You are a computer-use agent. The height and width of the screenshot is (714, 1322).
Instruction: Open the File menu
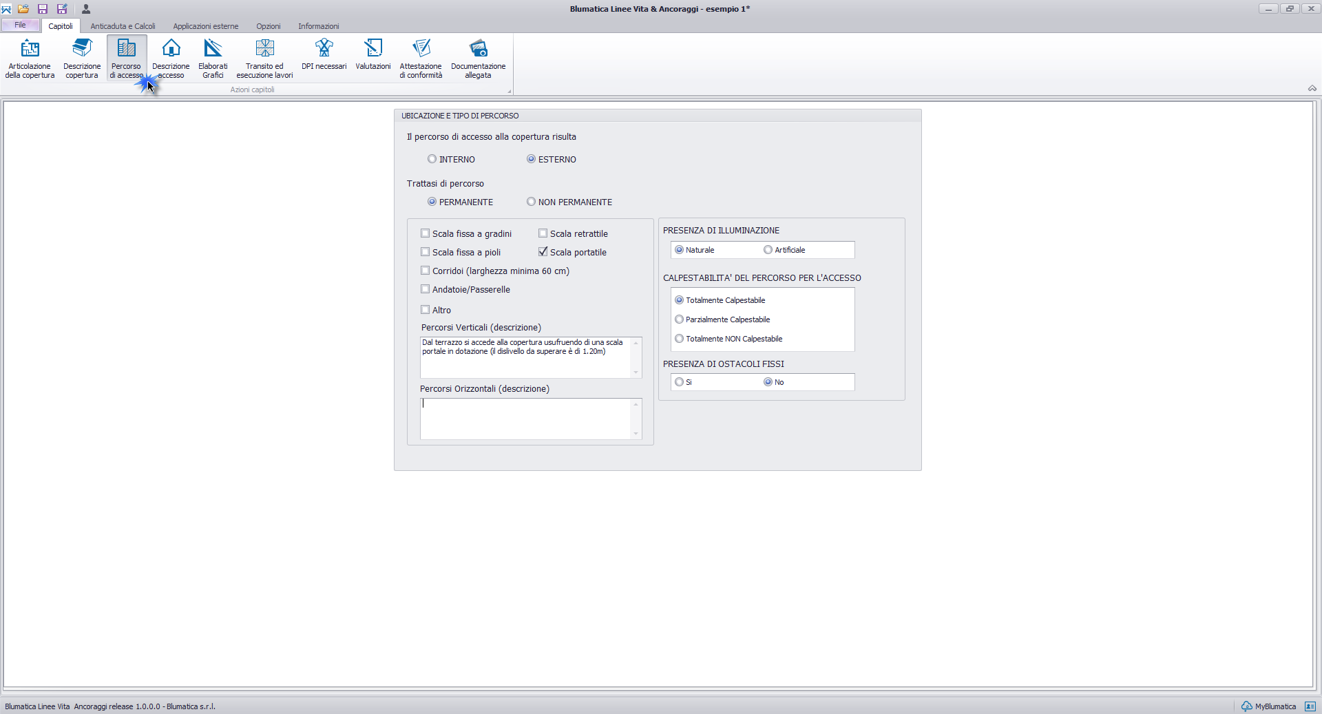(x=20, y=25)
